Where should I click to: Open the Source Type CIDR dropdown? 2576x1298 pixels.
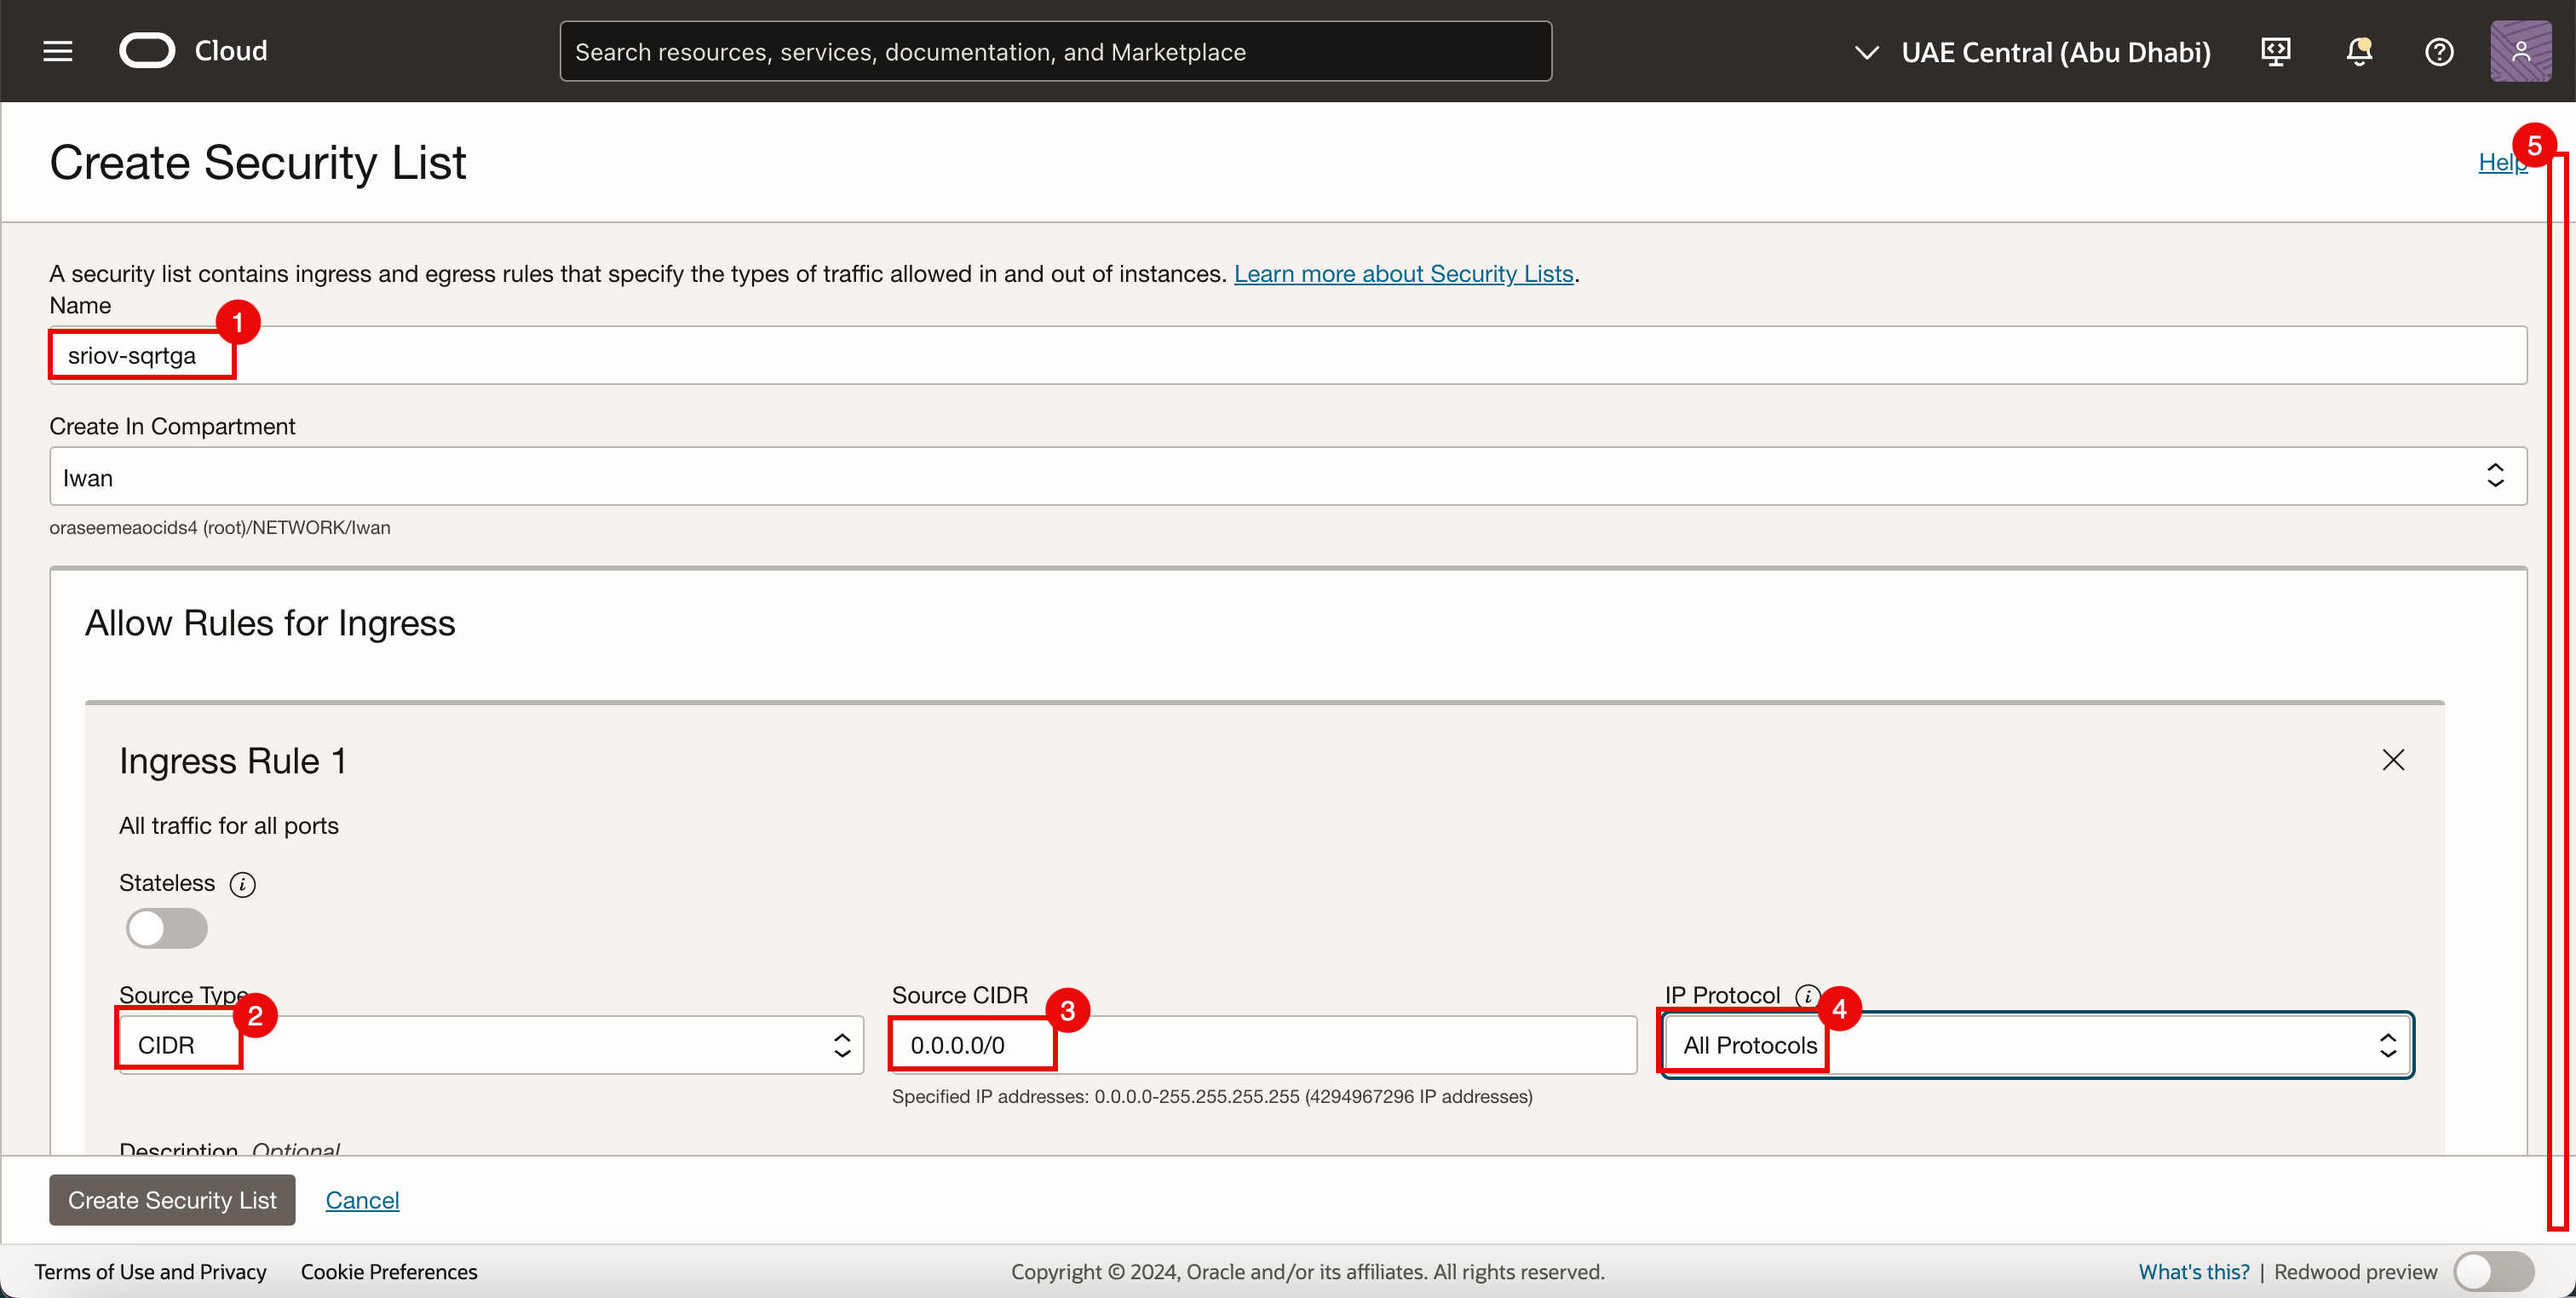pyautogui.click(x=490, y=1045)
